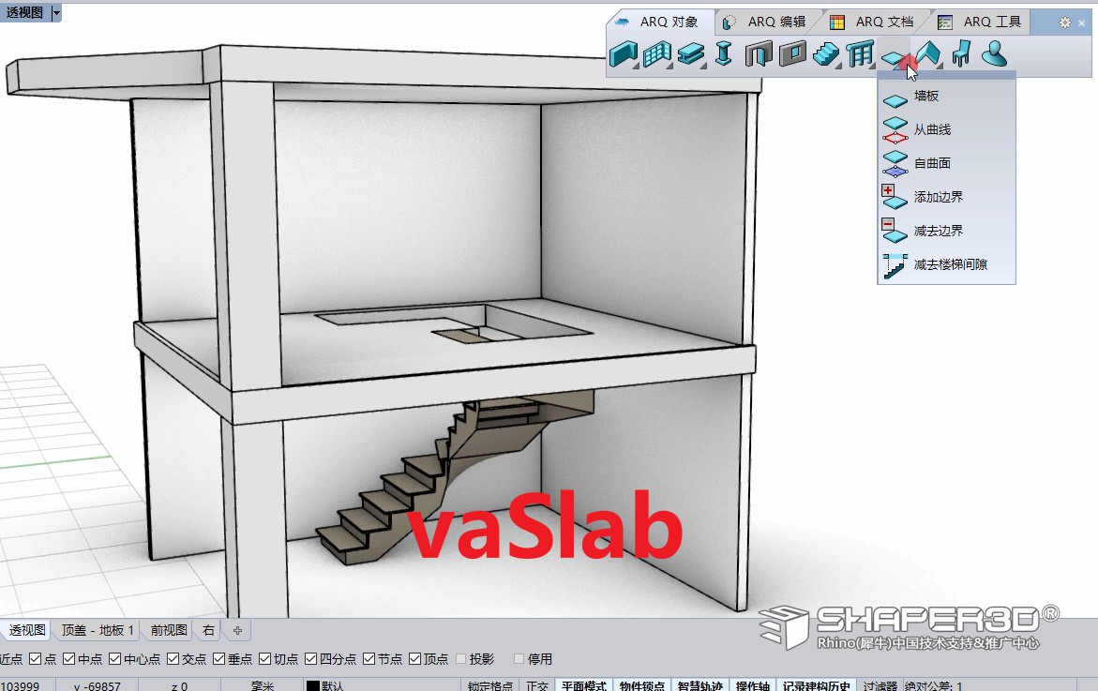Screen dimensions: 1098x691
Task: Close the ARQ toolbar panel
Action: (1082, 23)
